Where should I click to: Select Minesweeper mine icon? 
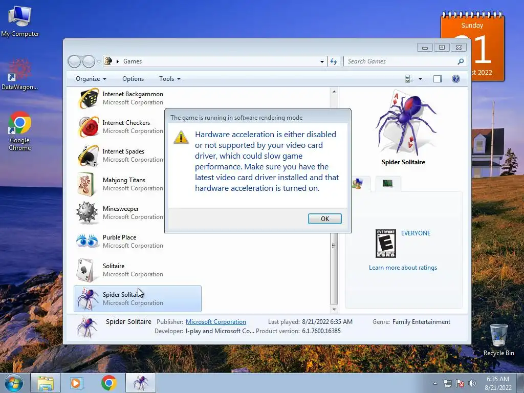click(x=87, y=212)
